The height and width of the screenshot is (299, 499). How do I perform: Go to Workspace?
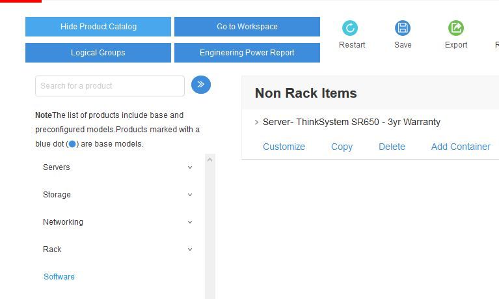coord(247,27)
